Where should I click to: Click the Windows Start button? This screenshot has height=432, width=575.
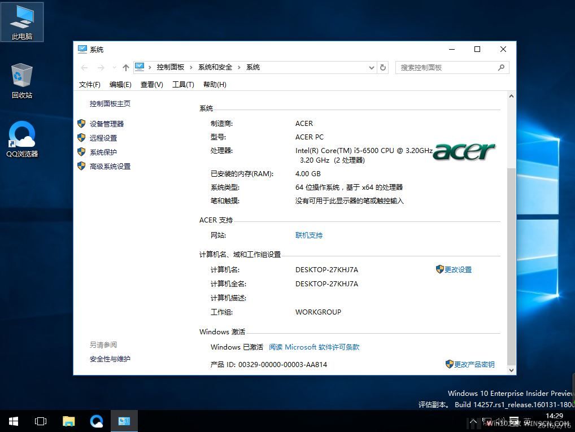(13, 421)
